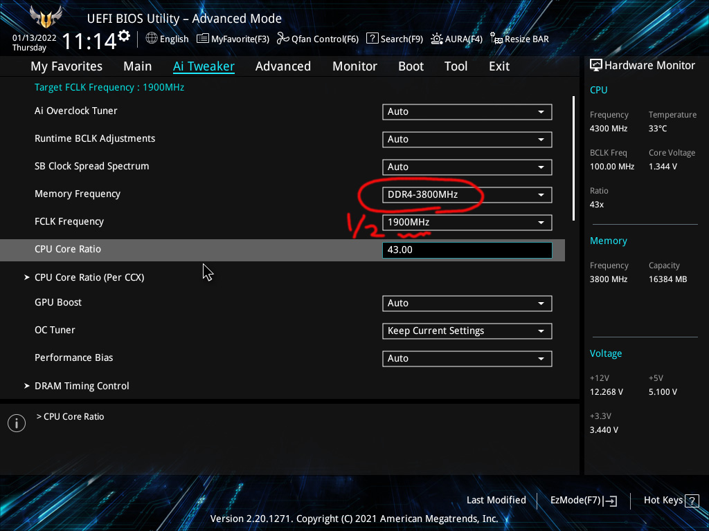Open FCLK Frequency 1900MHz dropdown
Image resolution: width=709 pixels, height=531 pixels.
click(467, 223)
